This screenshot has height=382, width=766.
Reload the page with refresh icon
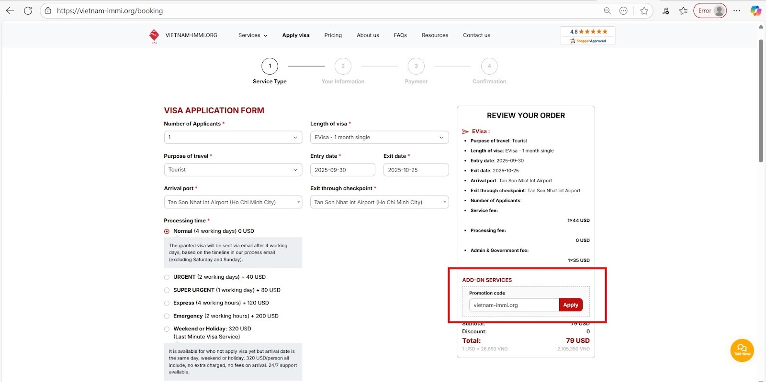click(x=28, y=11)
